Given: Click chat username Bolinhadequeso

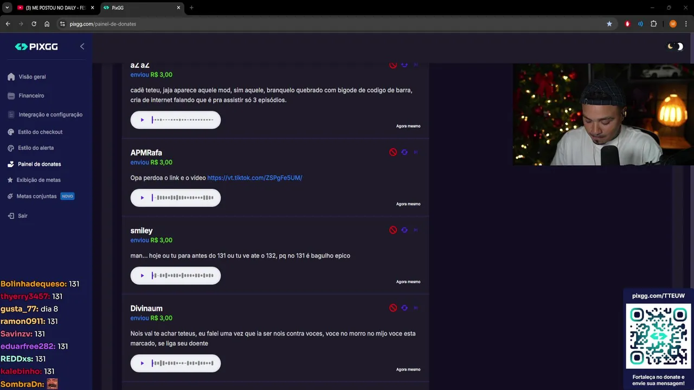Looking at the screenshot, I should click(x=34, y=284).
